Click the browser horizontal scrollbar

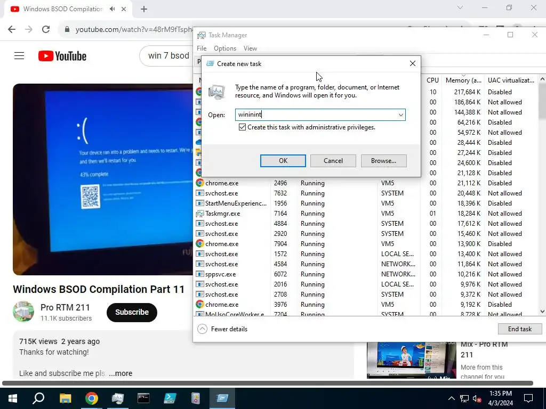click(x=268, y=383)
